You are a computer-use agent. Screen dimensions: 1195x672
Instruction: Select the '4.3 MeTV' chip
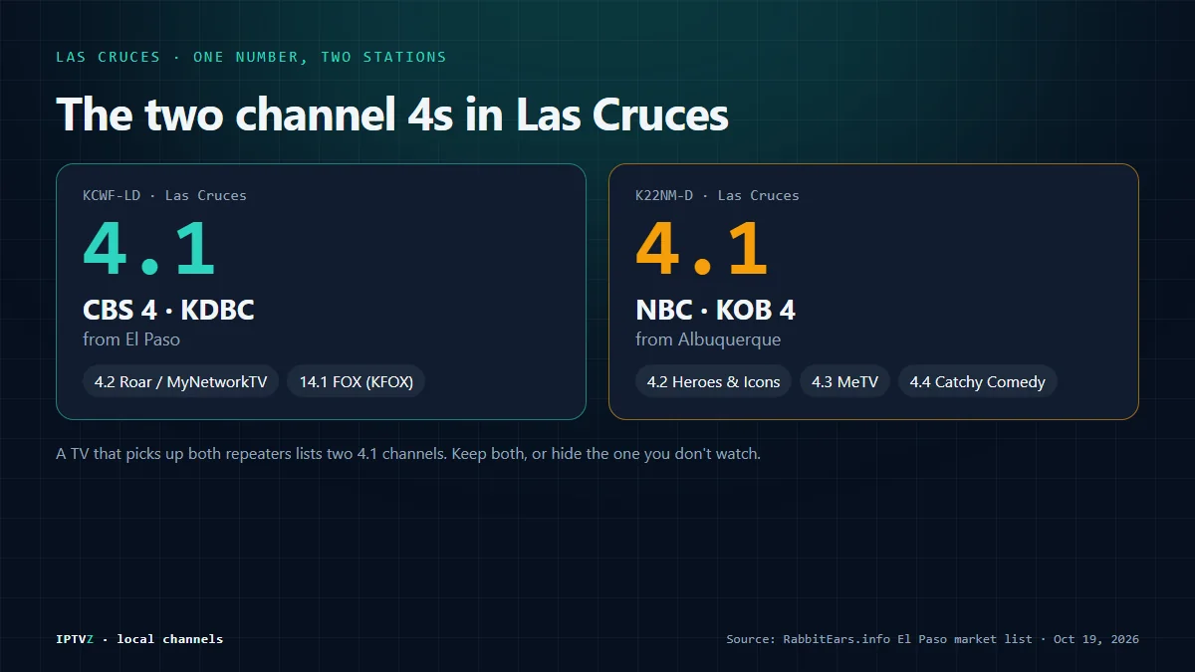[x=845, y=381]
